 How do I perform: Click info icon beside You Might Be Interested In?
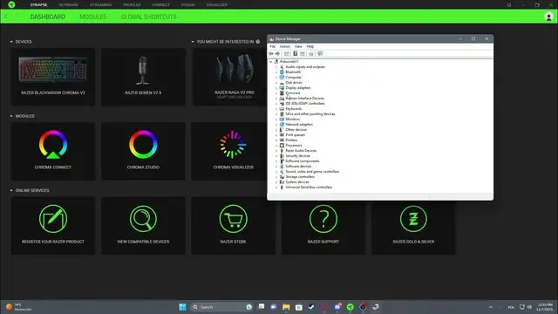pyautogui.click(x=258, y=42)
